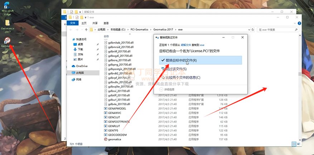Viewport: 314px width, 155px height.
Task: Switch to details view in status bar
Action: (x=294, y=144)
